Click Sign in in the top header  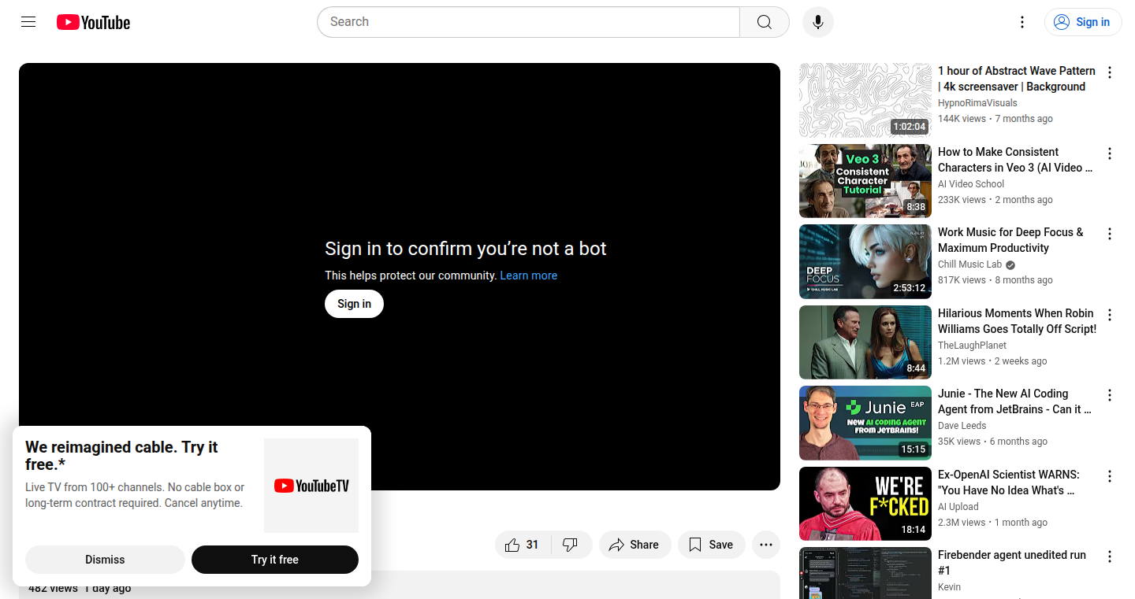point(1083,22)
